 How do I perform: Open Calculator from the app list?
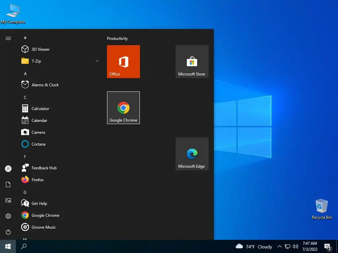pyautogui.click(x=60, y=108)
